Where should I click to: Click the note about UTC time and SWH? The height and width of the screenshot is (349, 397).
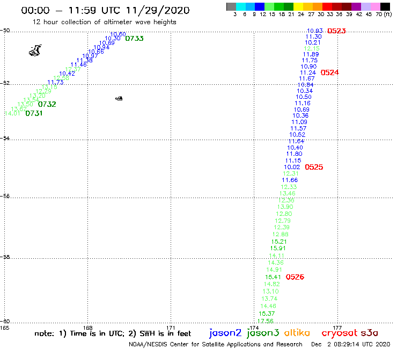point(113,333)
